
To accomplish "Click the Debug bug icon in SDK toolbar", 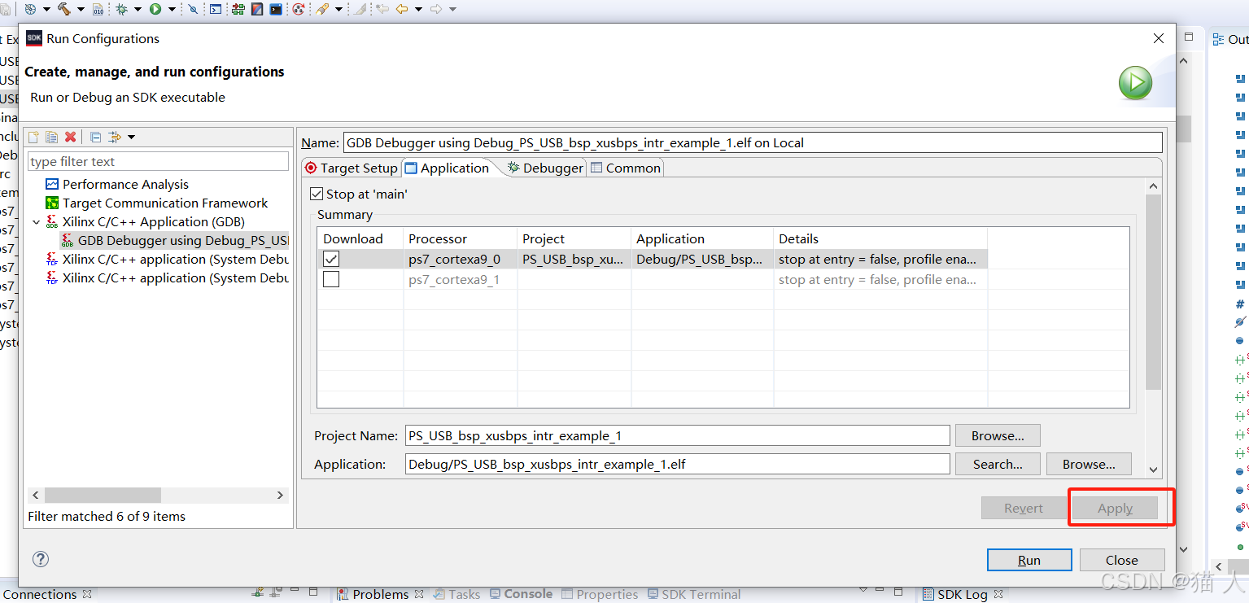I will coord(121,9).
